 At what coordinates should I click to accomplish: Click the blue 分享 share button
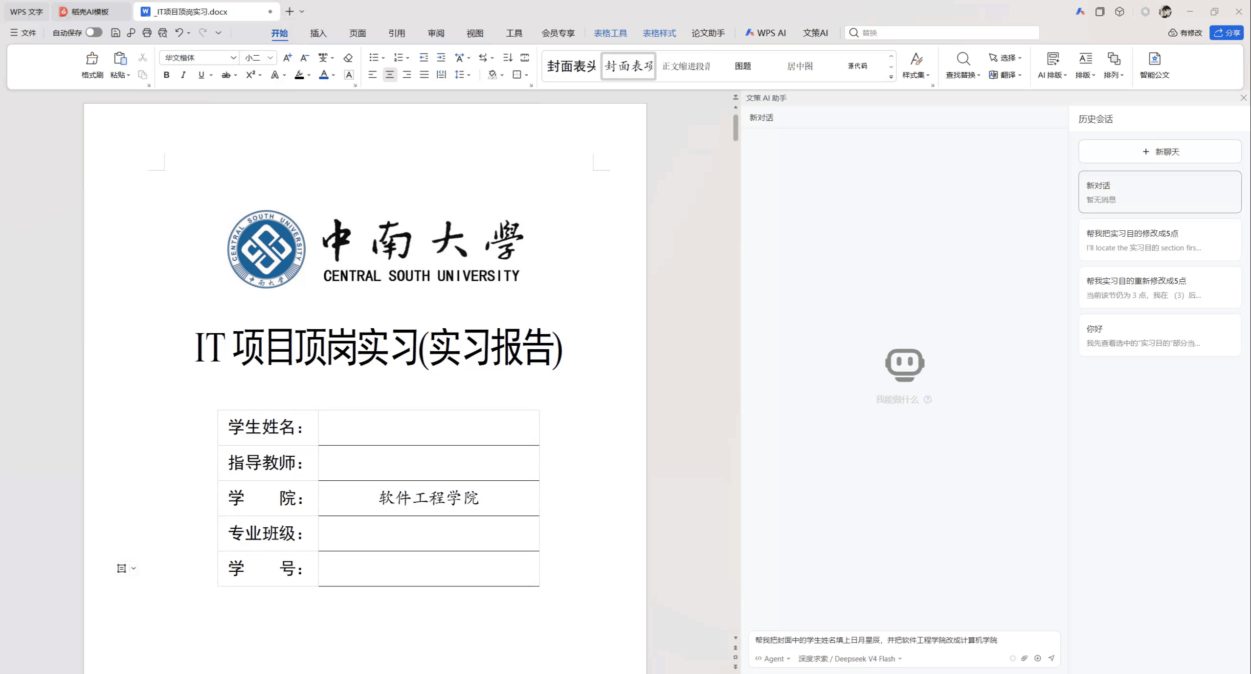1227,33
